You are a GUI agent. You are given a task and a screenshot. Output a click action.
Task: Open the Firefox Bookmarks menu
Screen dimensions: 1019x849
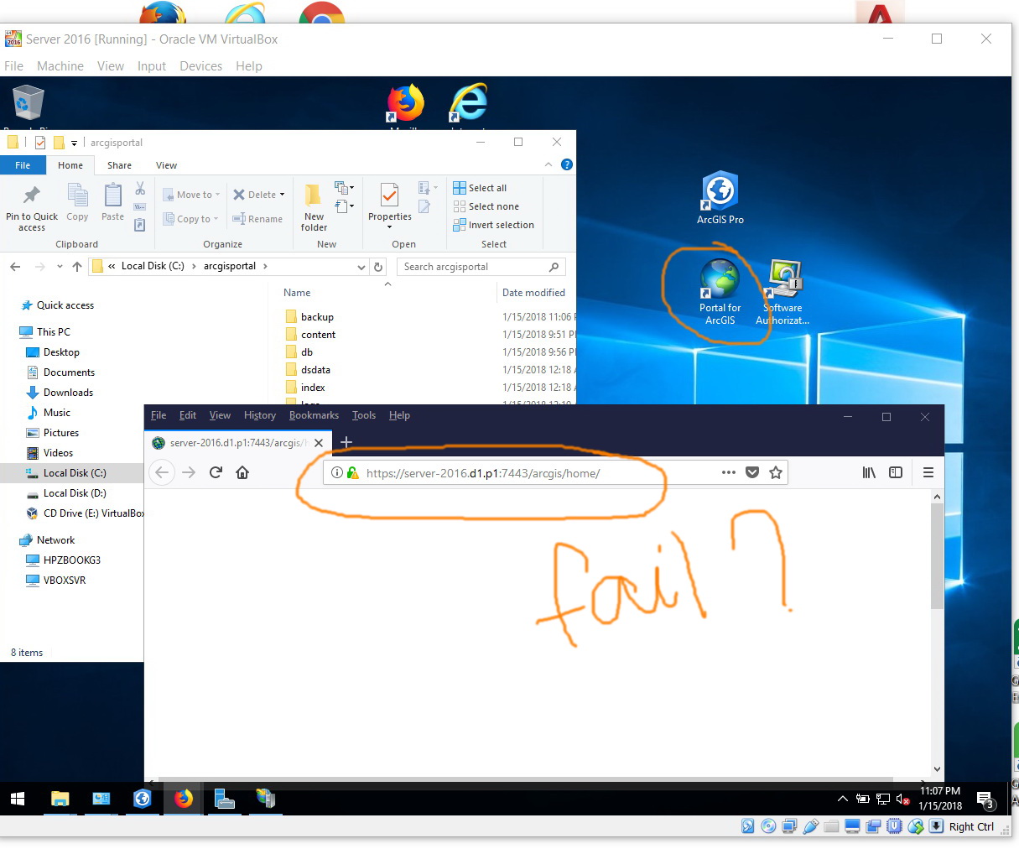click(314, 415)
